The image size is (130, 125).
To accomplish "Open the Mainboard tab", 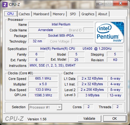I will pos(41,14).
